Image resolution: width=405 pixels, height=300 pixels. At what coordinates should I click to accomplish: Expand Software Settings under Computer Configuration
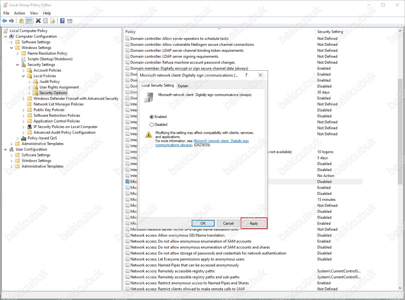[x=11, y=42]
